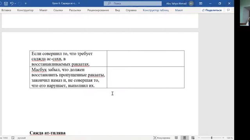
Task: Click the word 'Масбук' in the table
Action: 39,70
